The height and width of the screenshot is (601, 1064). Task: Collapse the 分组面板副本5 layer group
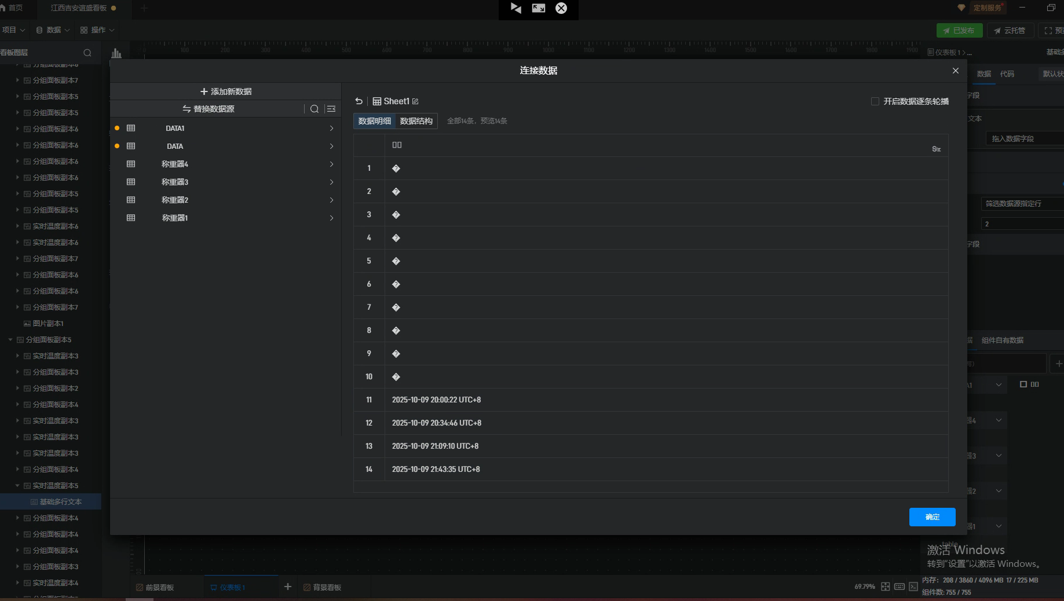[10, 340]
